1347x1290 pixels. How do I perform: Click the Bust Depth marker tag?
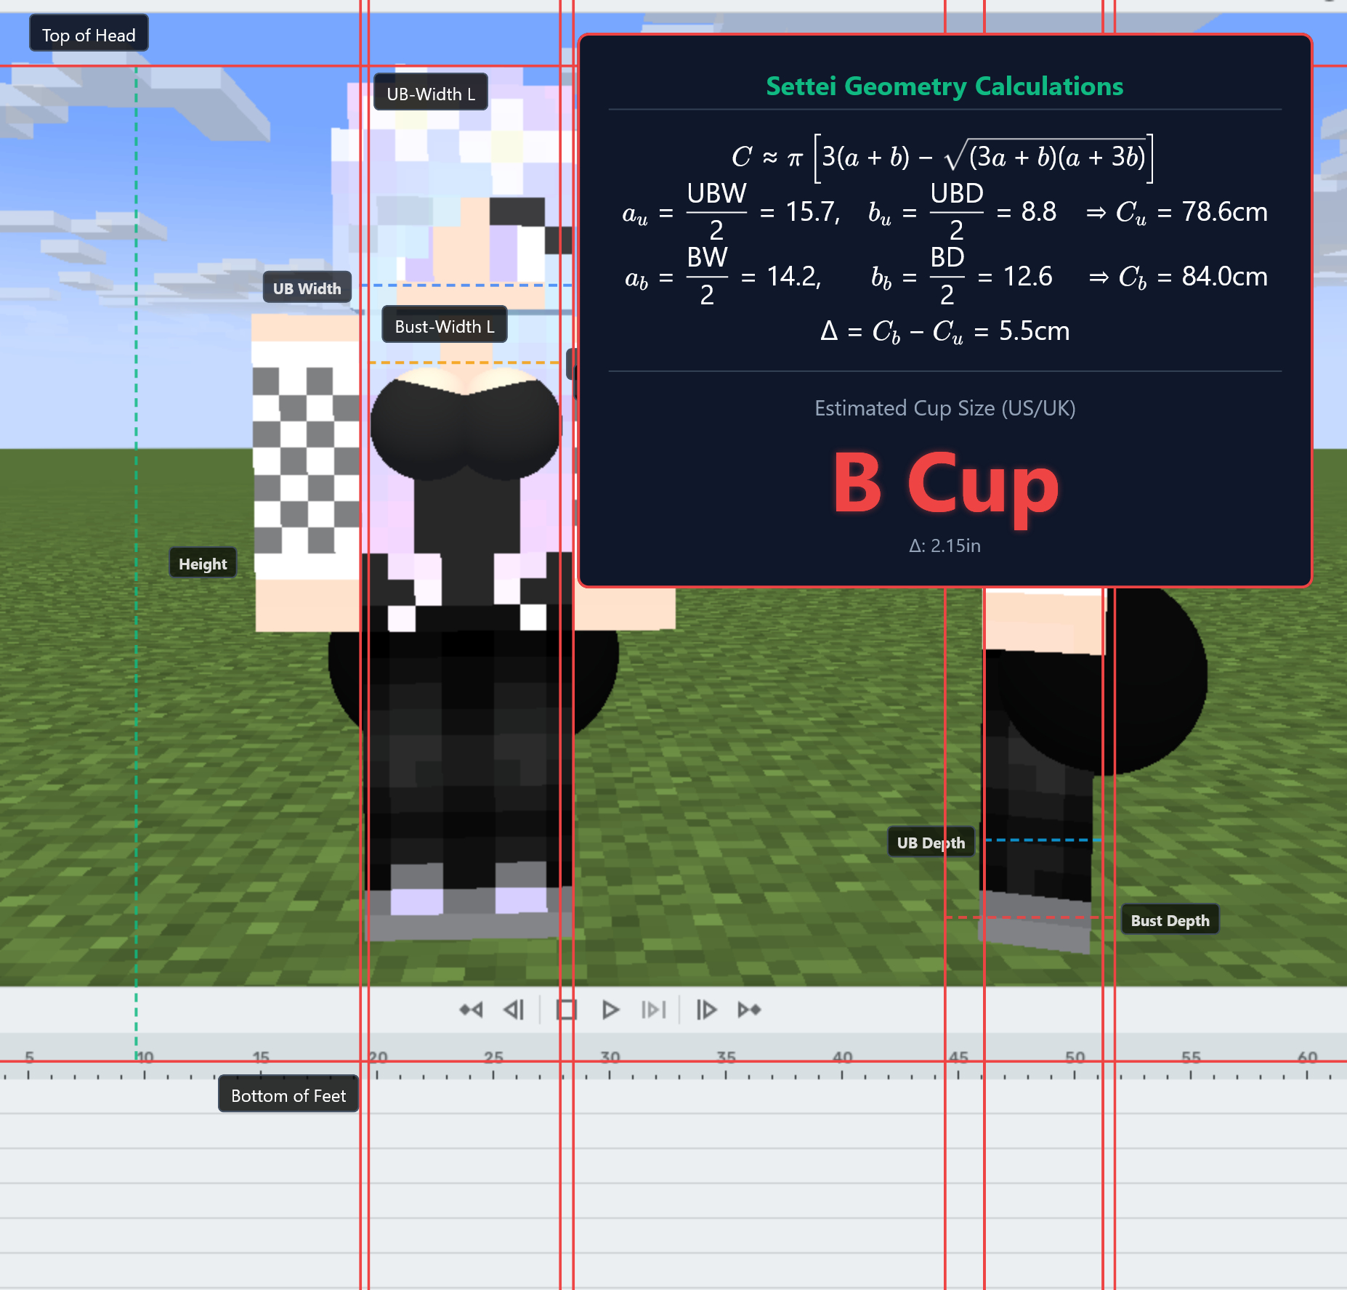tap(1170, 920)
